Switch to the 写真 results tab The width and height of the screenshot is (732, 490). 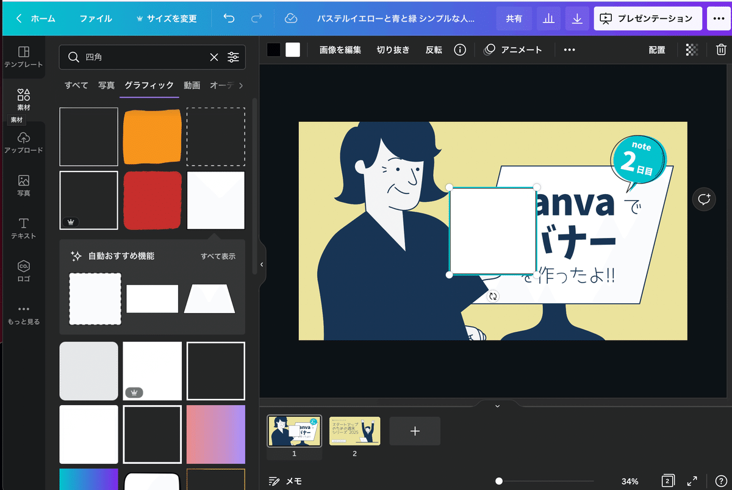coord(107,85)
